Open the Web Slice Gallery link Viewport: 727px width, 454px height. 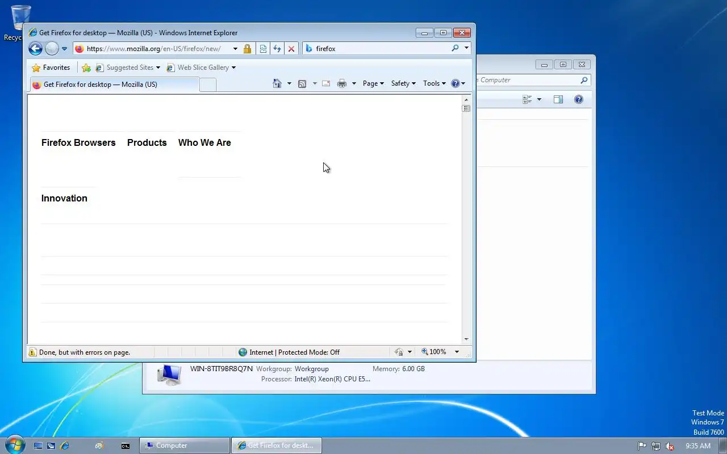200,68
